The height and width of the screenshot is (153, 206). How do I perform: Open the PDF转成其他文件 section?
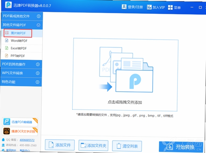[x=22, y=16]
